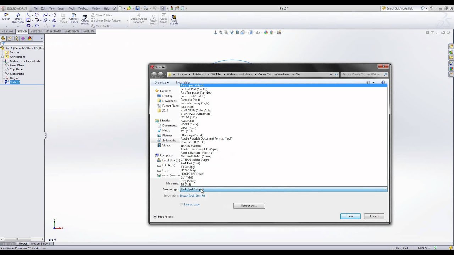Click the New folder button
The height and width of the screenshot is (255, 454).
click(183, 83)
